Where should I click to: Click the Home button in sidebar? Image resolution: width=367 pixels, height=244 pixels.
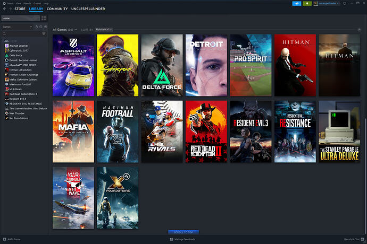(x=21, y=18)
